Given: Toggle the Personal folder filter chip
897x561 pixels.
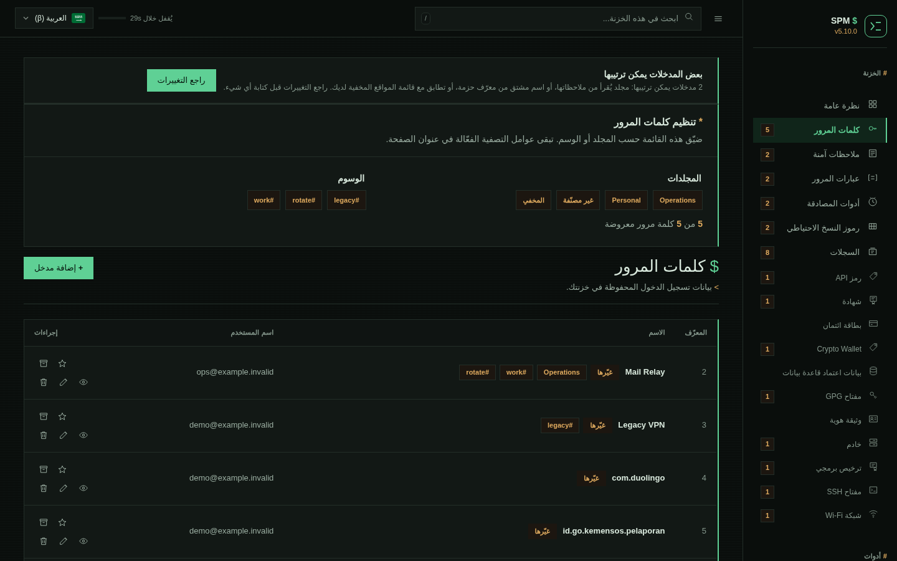Looking at the screenshot, I should [x=626, y=200].
